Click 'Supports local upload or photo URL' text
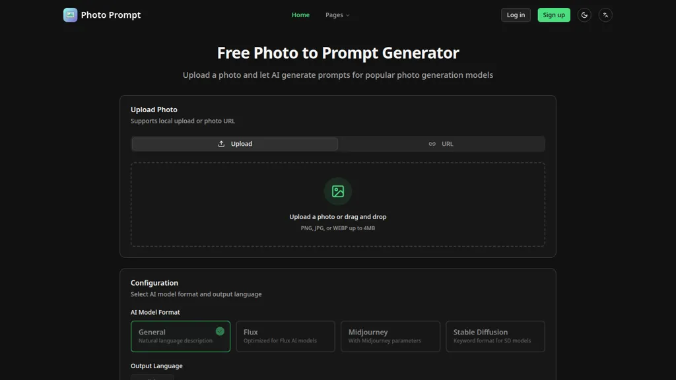 183,121
